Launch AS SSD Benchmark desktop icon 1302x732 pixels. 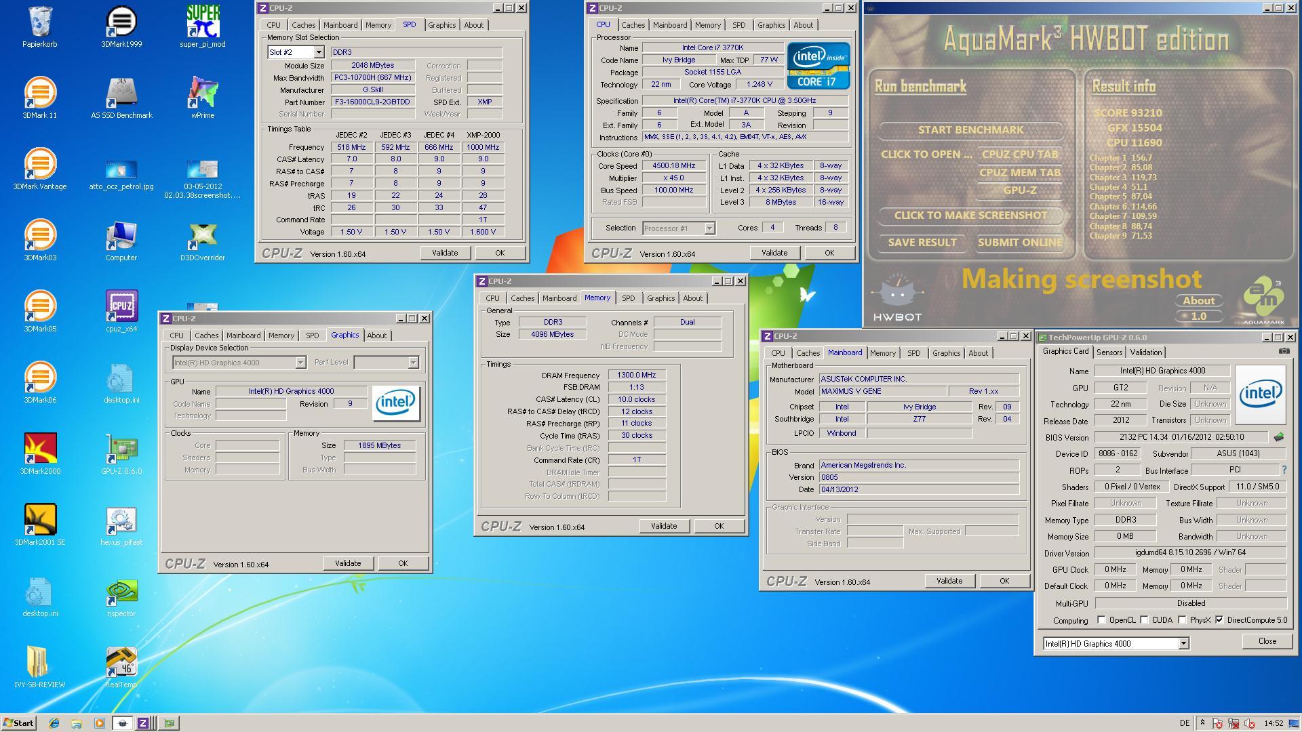[121, 97]
